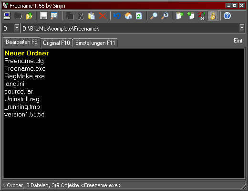The image size is (248, 191).
Task: Click the floppy disk save icon
Action: [x=43, y=16]
